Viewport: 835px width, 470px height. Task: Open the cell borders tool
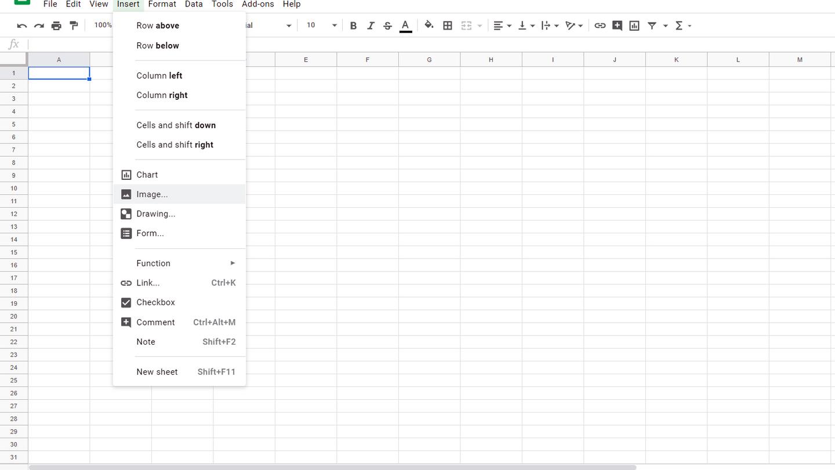(448, 26)
